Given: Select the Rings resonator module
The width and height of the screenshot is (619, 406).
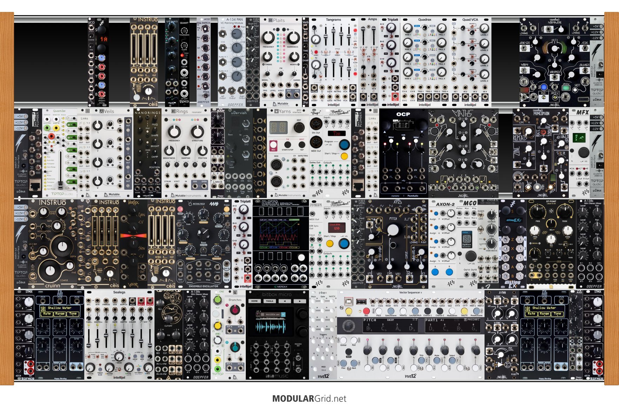Looking at the screenshot, I should (x=186, y=153).
